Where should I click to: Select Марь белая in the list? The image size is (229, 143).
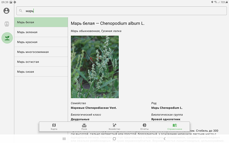pos(41,22)
